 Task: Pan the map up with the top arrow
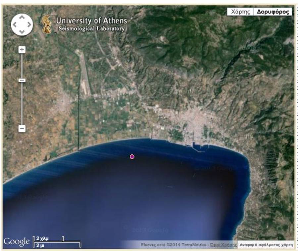click(22, 17)
